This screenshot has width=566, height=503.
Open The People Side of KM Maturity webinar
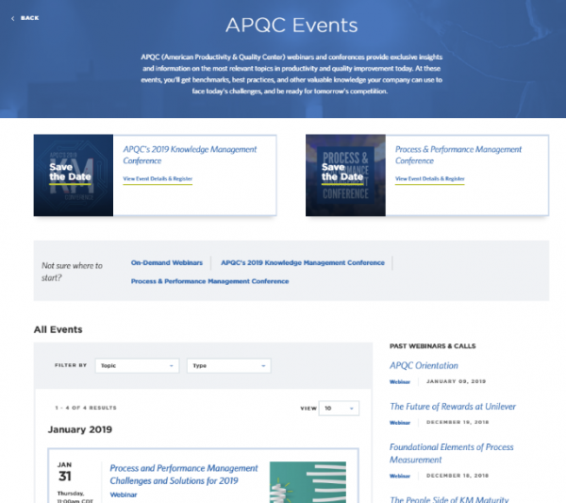[449, 499]
